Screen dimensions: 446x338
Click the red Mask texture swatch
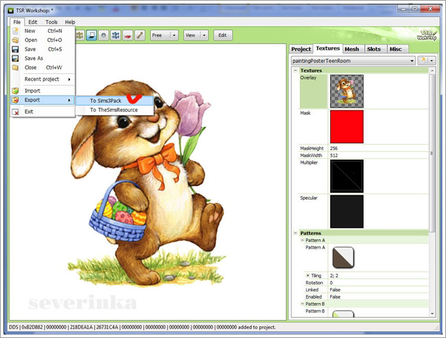coord(347,126)
